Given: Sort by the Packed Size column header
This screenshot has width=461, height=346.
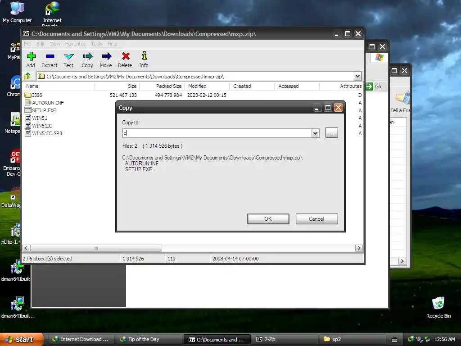Looking at the screenshot, I should pyautogui.click(x=162, y=86).
